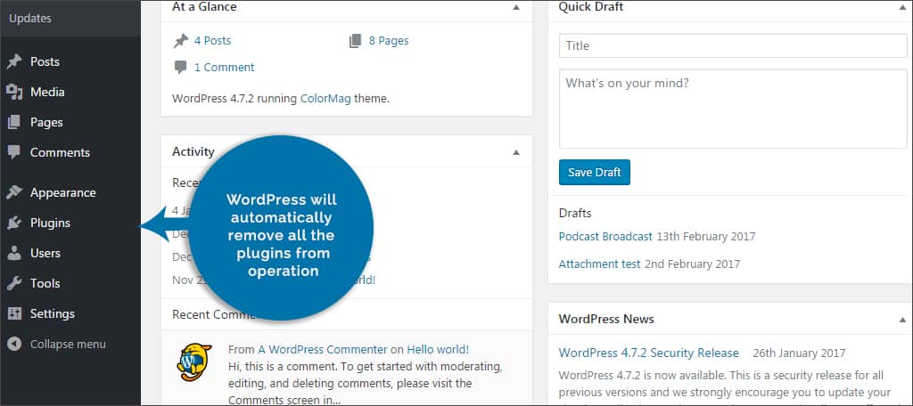
Task: Open the Comments menu
Action: (x=60, y=152)
